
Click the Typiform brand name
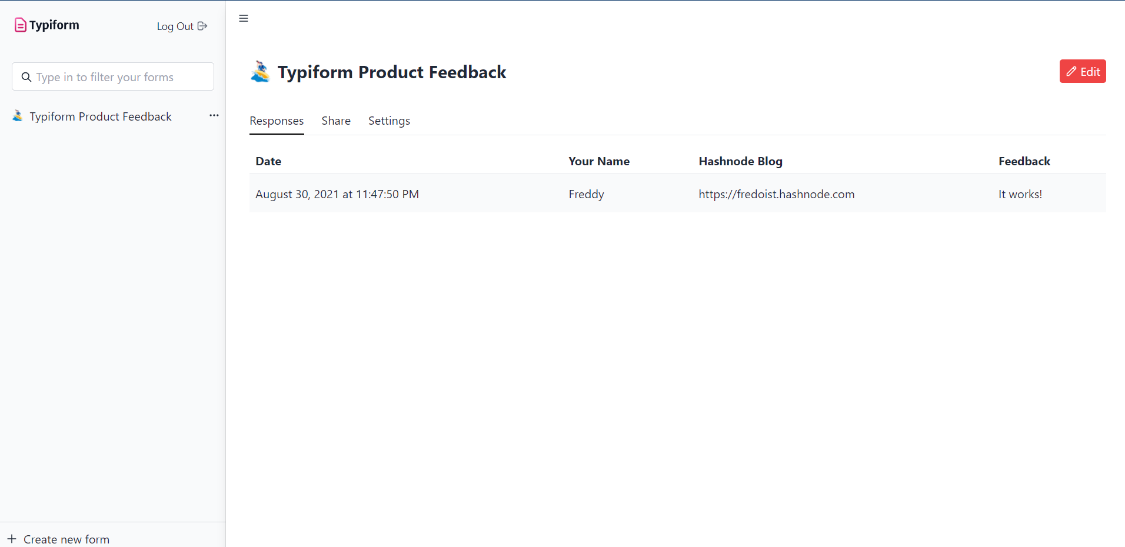pyautogui.click(x=54, y=25)
